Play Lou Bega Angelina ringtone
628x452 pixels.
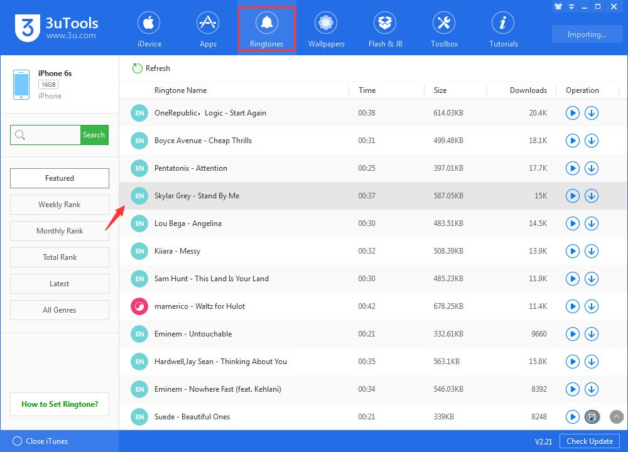coord(572,223)
